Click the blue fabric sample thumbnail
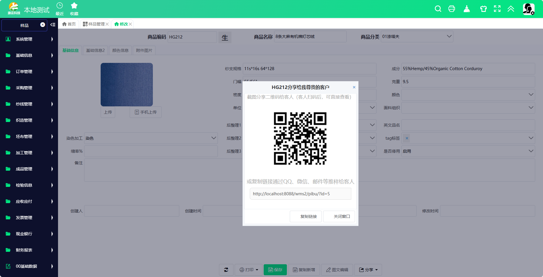This screenshot has width=543, height=277. (127, 85)
